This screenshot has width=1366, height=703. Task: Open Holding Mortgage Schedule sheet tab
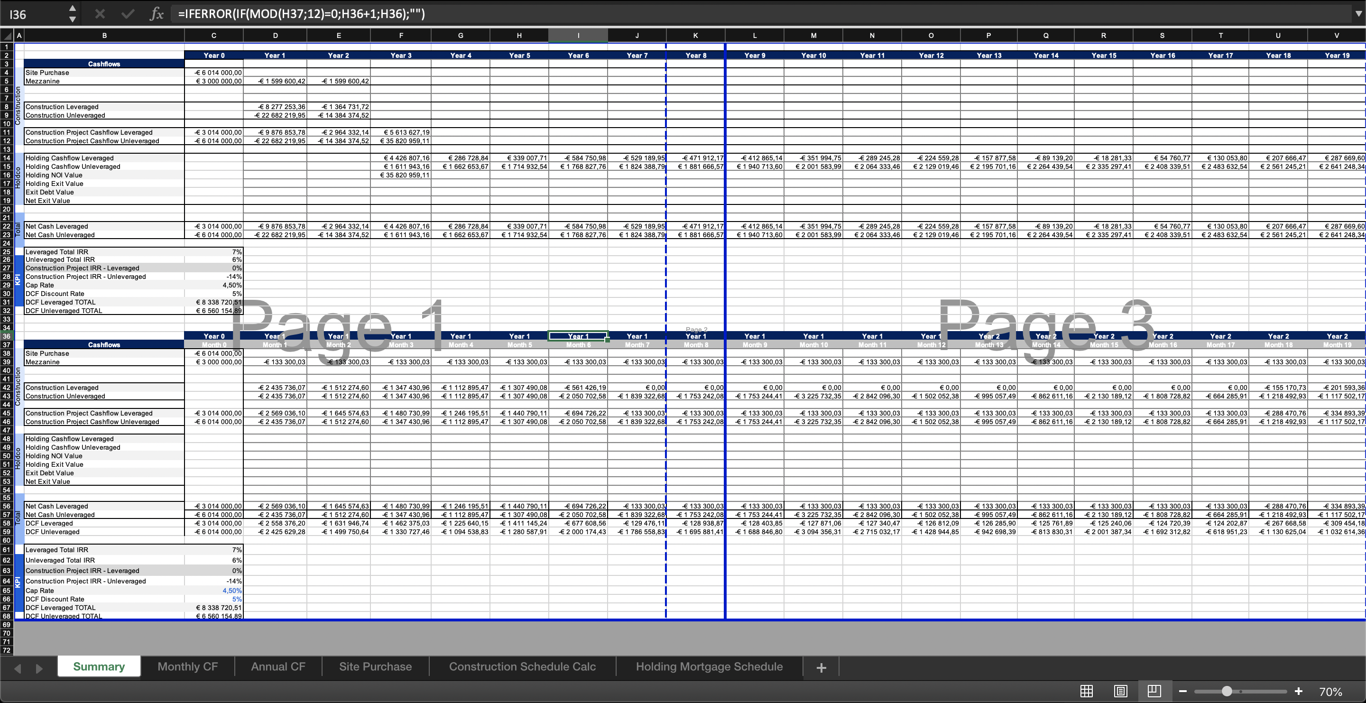(x=709, y=666)
